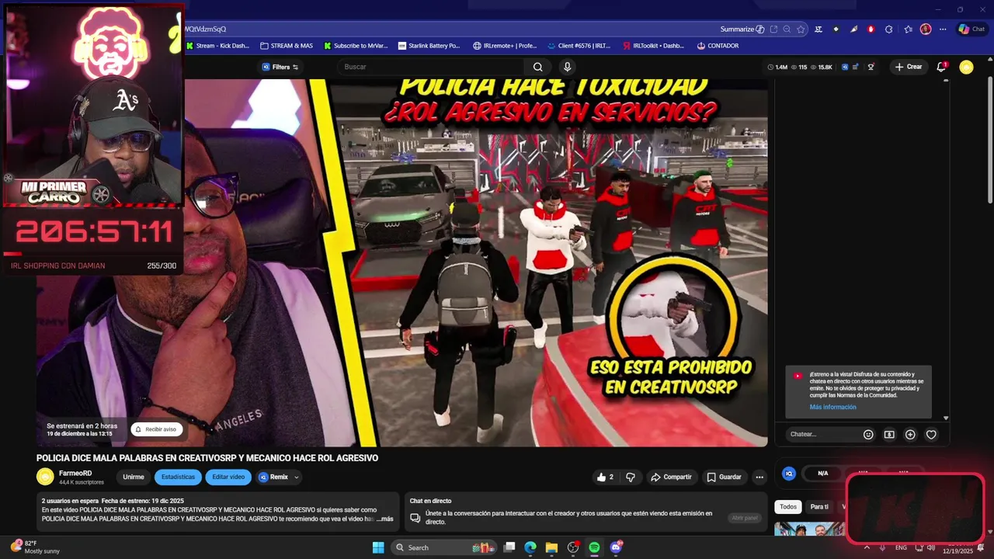Open browser extensions puzzle icon
994x559 pixels.
click(x=889, y=30)
